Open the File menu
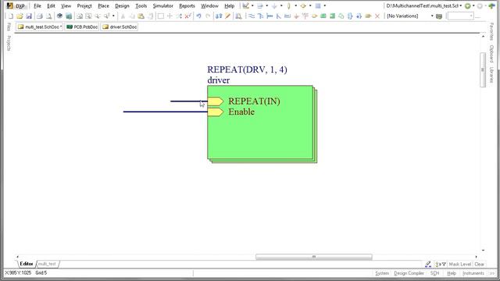Viewport: 500px width, 281px height. point(37,5)
